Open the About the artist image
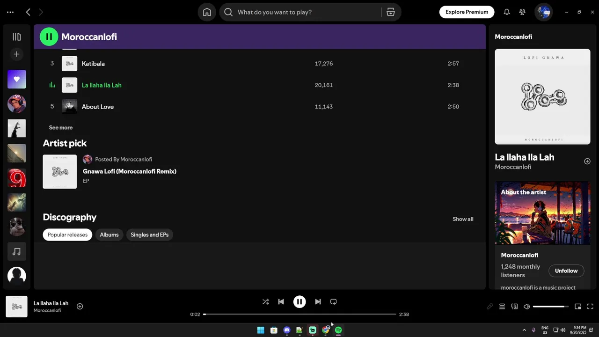 [542, 213]
